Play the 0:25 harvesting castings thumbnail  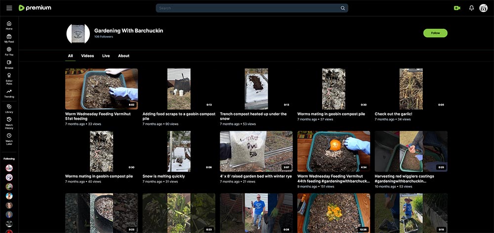coord(411,151)
